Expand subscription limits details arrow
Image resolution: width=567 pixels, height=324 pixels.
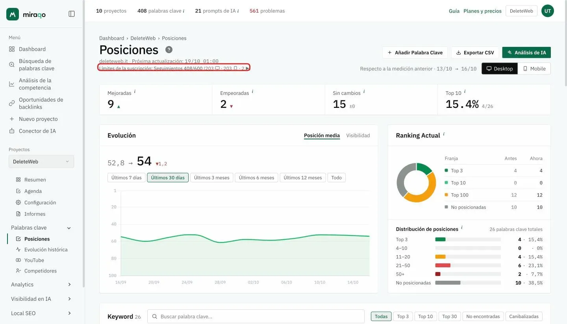click(x=247, y=69)
